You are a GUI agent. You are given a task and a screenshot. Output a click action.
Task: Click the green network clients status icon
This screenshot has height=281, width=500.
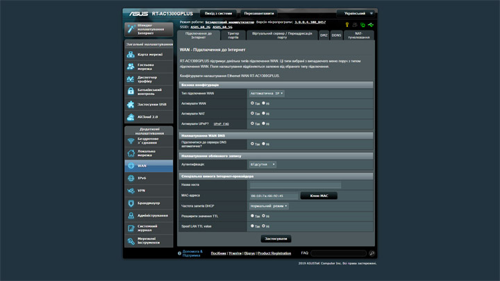362,24
